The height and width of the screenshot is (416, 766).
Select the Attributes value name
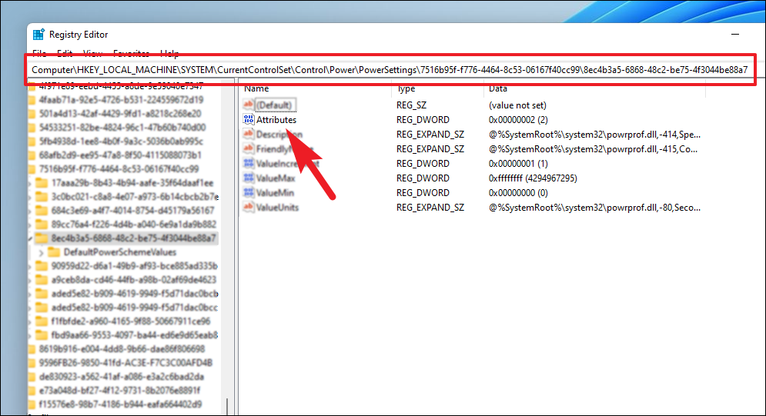pos(276,119)
